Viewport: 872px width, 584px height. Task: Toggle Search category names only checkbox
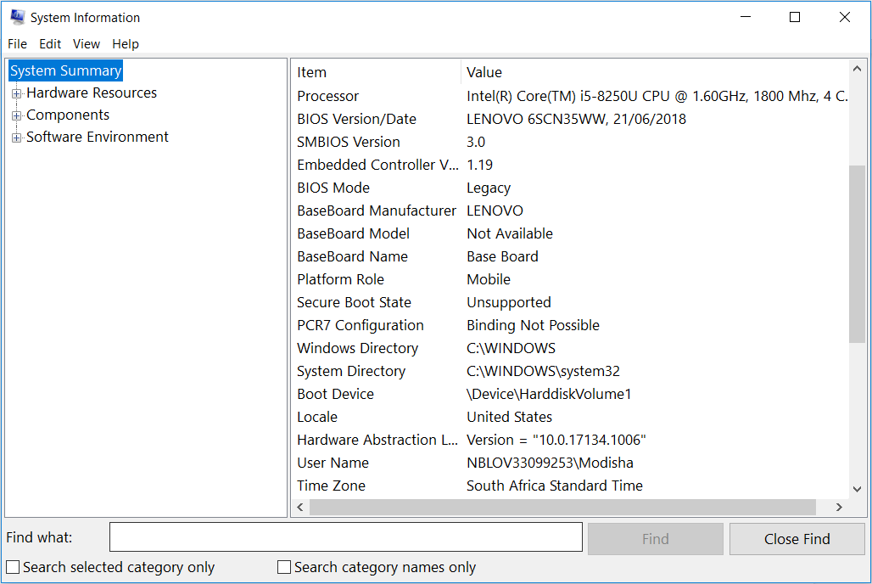(x=284, y=567)
